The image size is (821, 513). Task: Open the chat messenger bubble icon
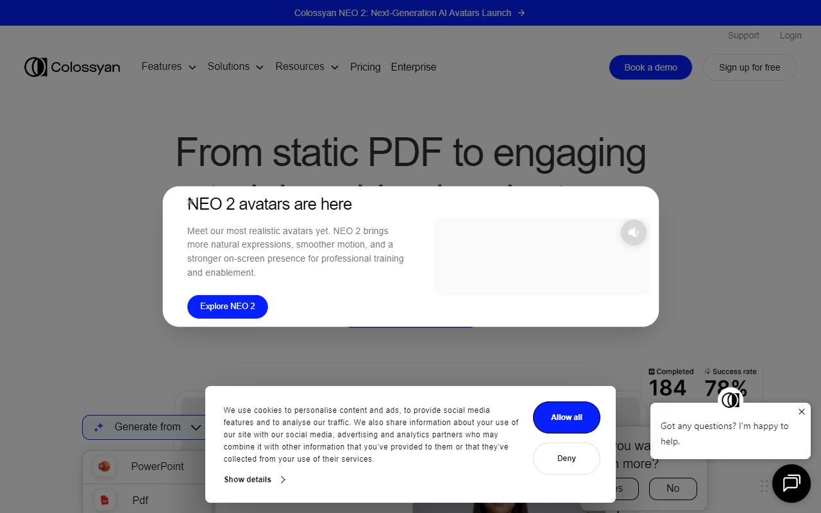(x=791, y=483)
